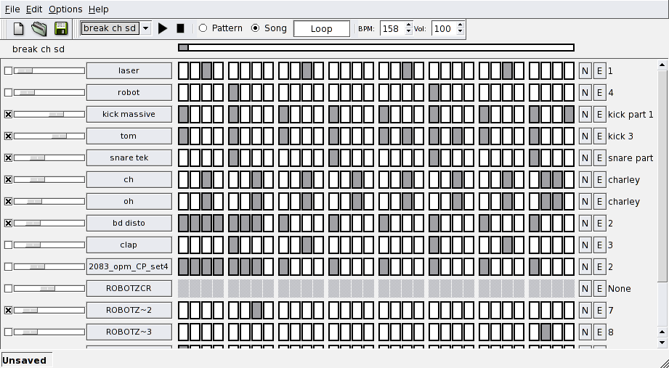Viewport: 669px width, 368px height.
Task: Toggle the first step of the ROBOTZ~2 row
Action: [184, 310]
